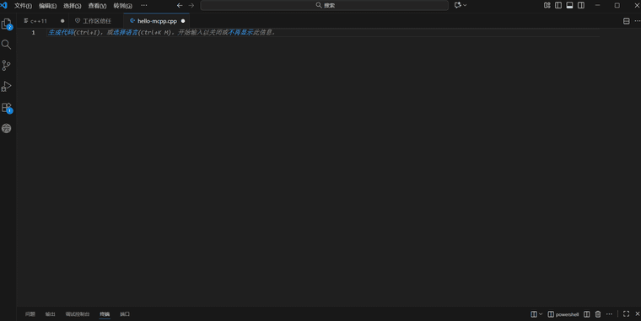This screenshot has width=641, height=321.
Task: Open the customize layout icon
Action: click(x=547, y=5)
